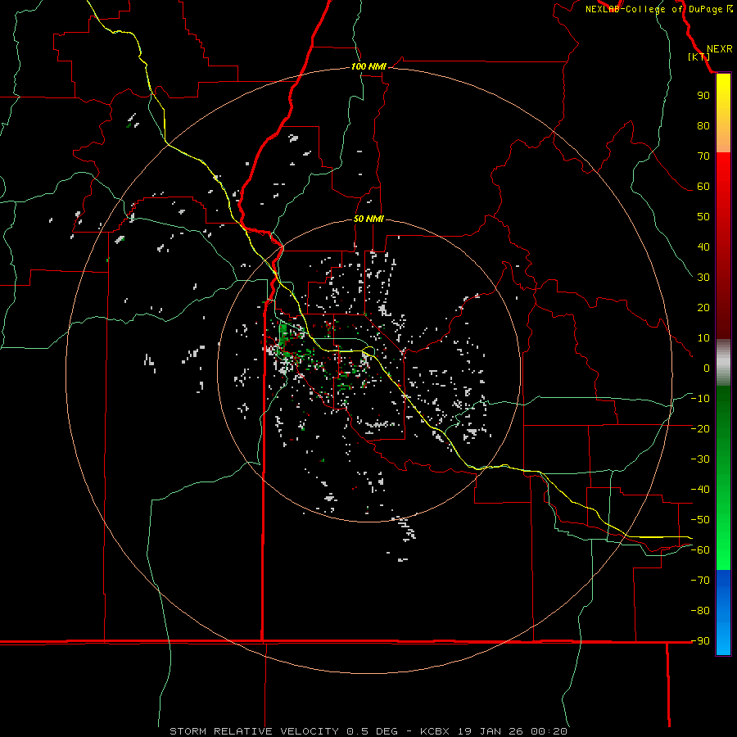Screen dimensions: 737x737
Task: Click the KT units label above the color scale
Action: click(x=699, y=57)
